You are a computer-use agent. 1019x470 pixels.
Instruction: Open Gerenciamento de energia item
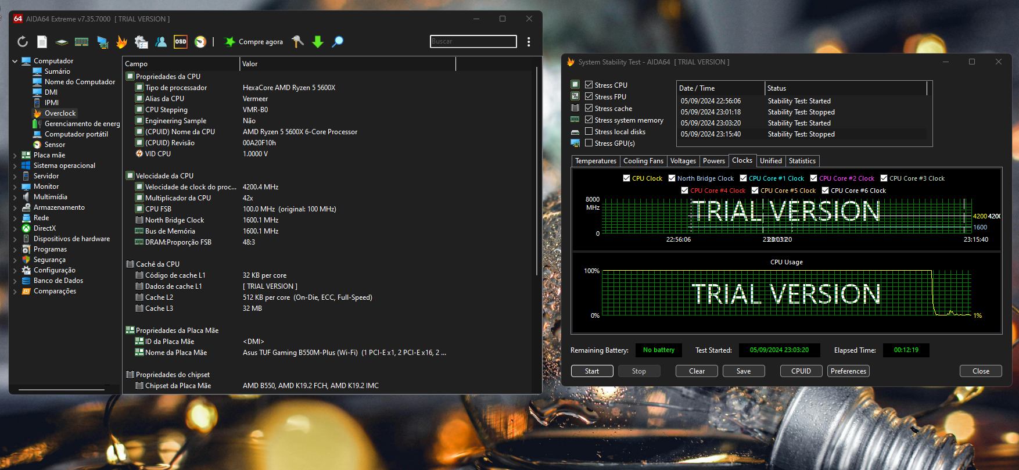click(82, 124)
